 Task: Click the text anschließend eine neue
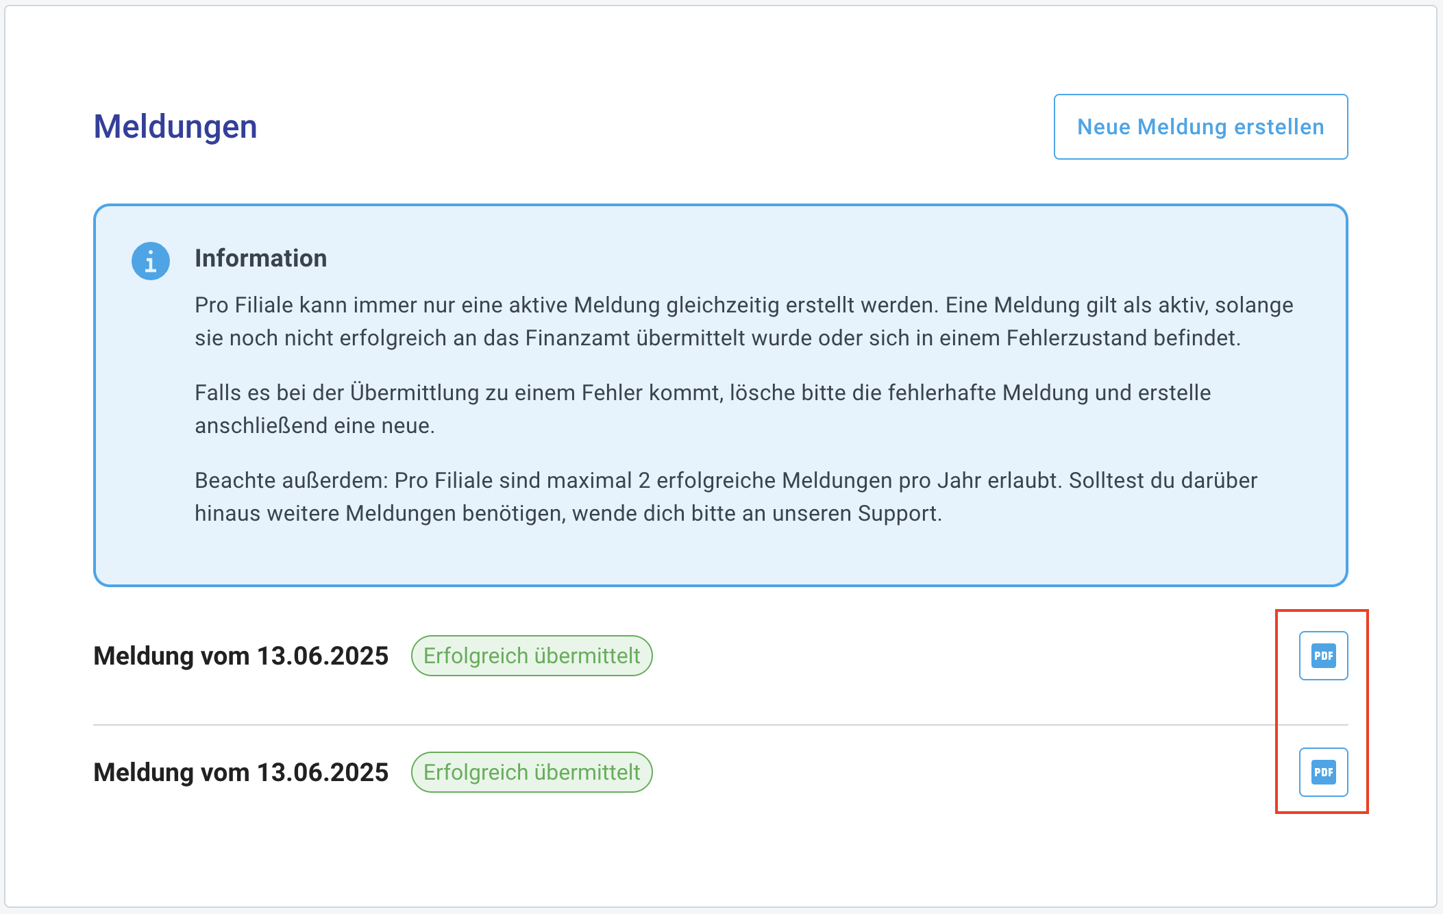tap(314, 425)
